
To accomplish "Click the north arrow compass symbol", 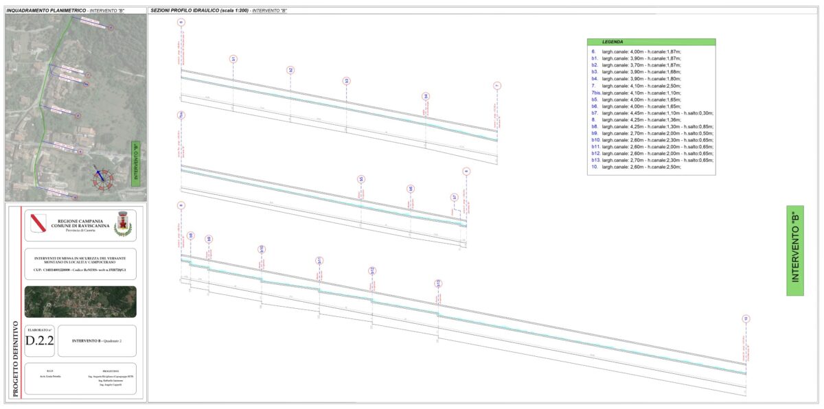I will point(100,176).
